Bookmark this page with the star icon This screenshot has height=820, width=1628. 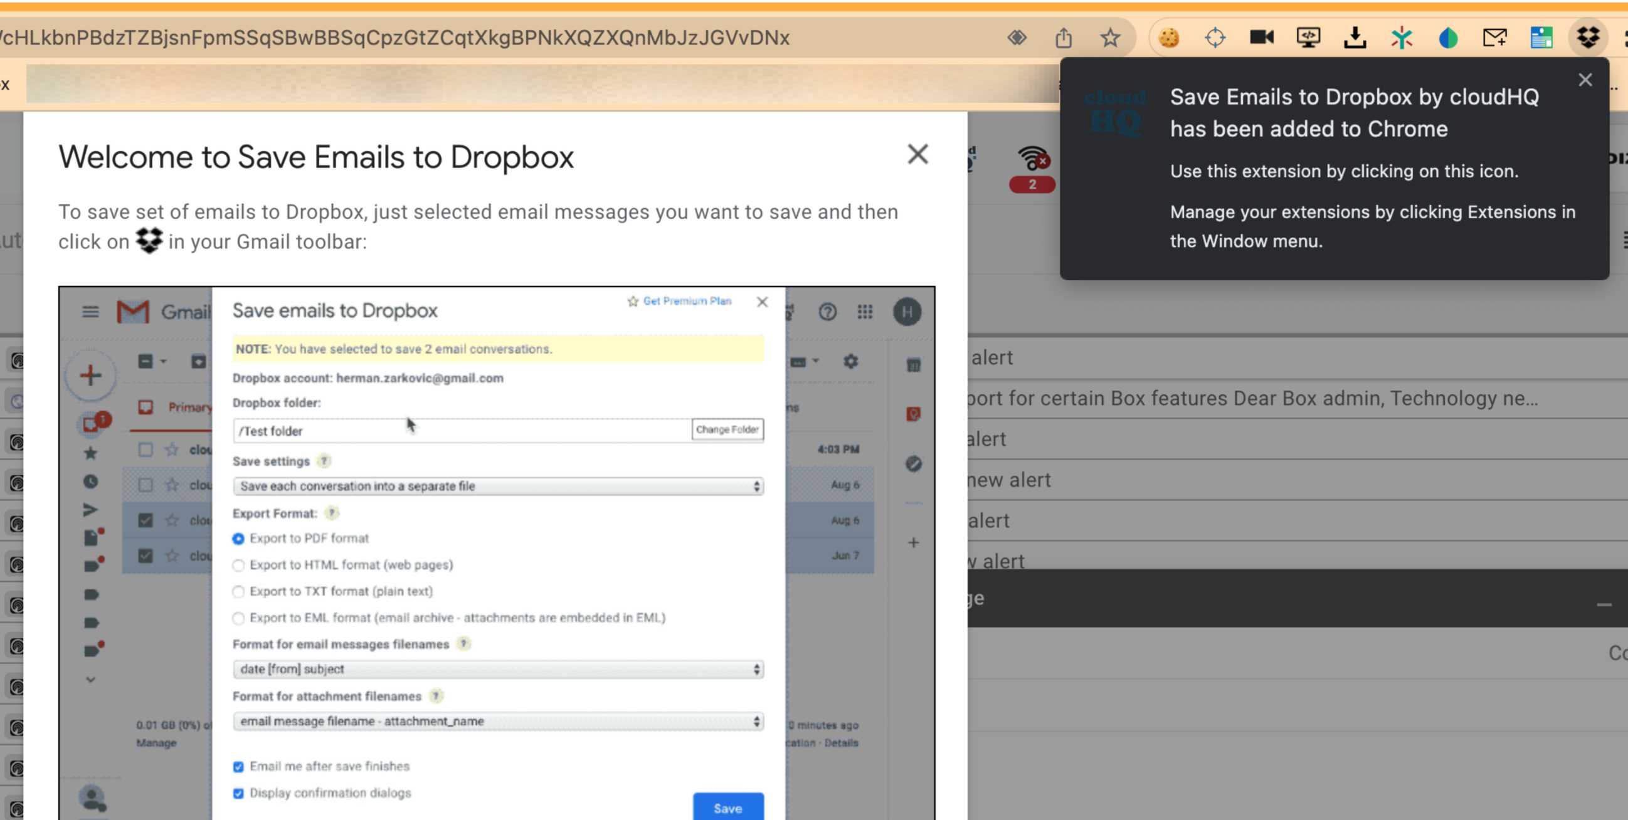click(1110, 38)
